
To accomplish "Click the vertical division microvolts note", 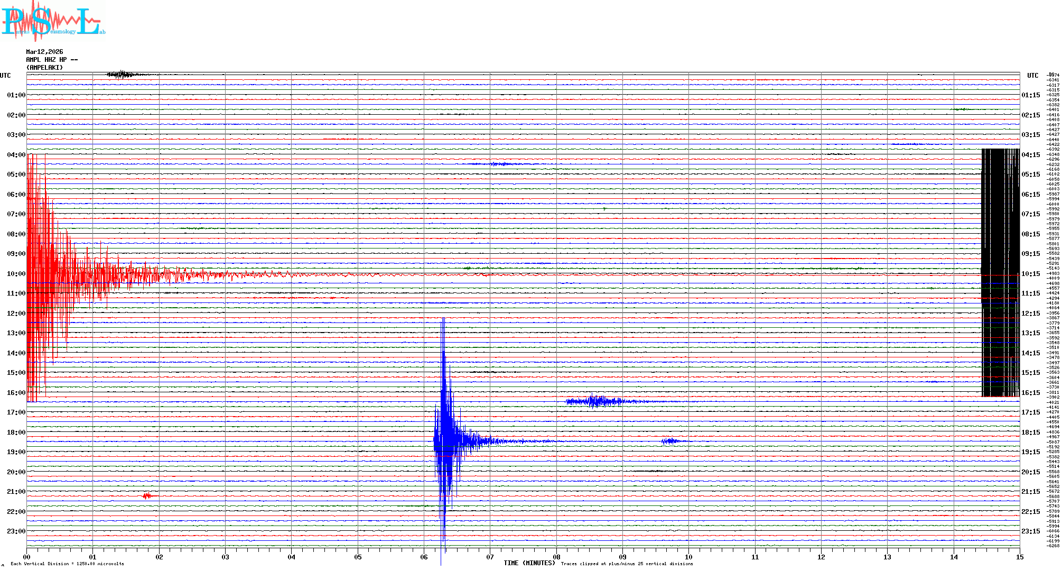I will pyautogui.click(x=67, y=564).
